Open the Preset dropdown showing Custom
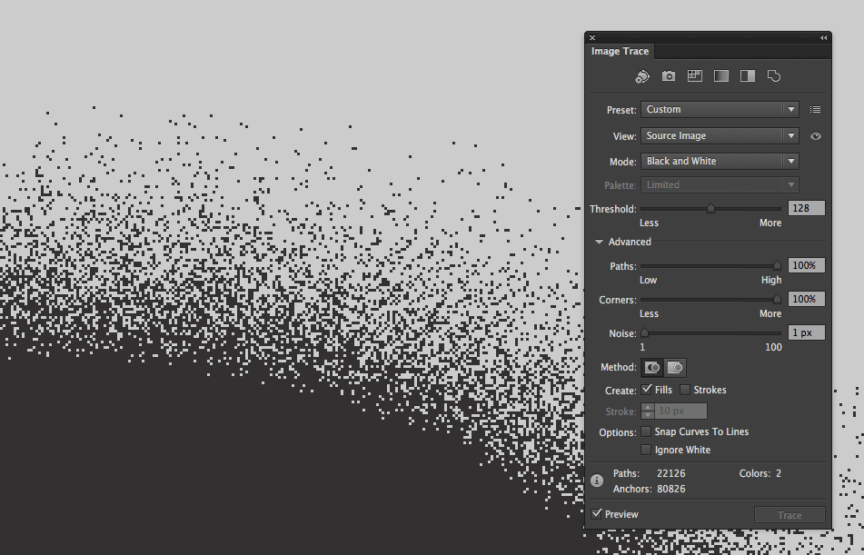The height and width of the screenshot is (555, 864). [720, 110]
